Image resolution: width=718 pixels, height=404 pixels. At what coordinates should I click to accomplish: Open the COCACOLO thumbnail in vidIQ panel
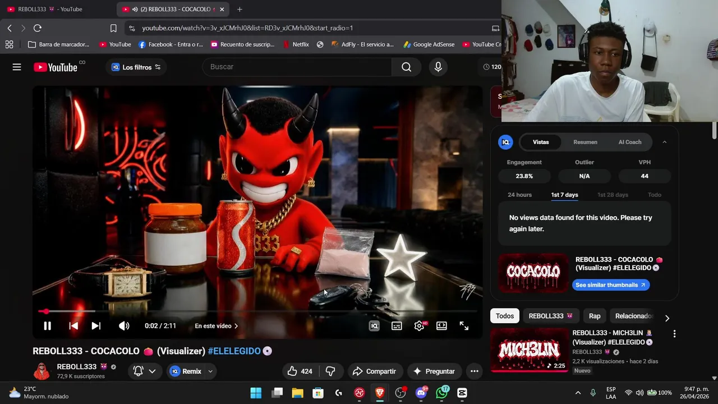533,273
